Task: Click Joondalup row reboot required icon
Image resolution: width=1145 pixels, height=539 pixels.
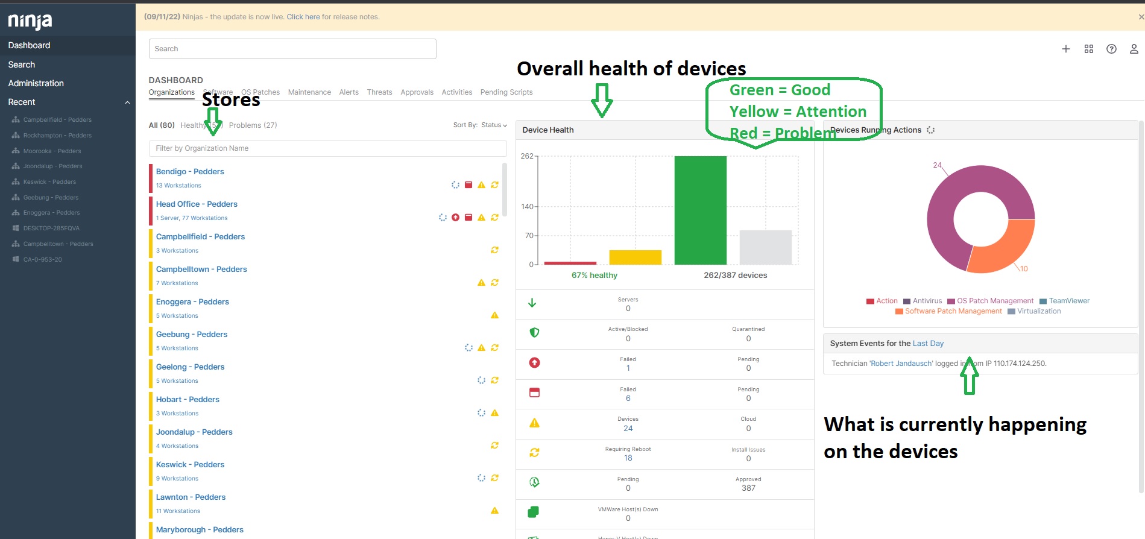Action: [x=494, y=446]
